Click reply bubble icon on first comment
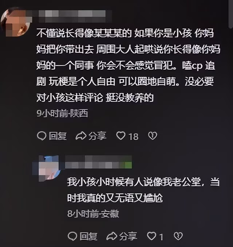The width and height of the screenshot is (233, 247). coord(42,136)
